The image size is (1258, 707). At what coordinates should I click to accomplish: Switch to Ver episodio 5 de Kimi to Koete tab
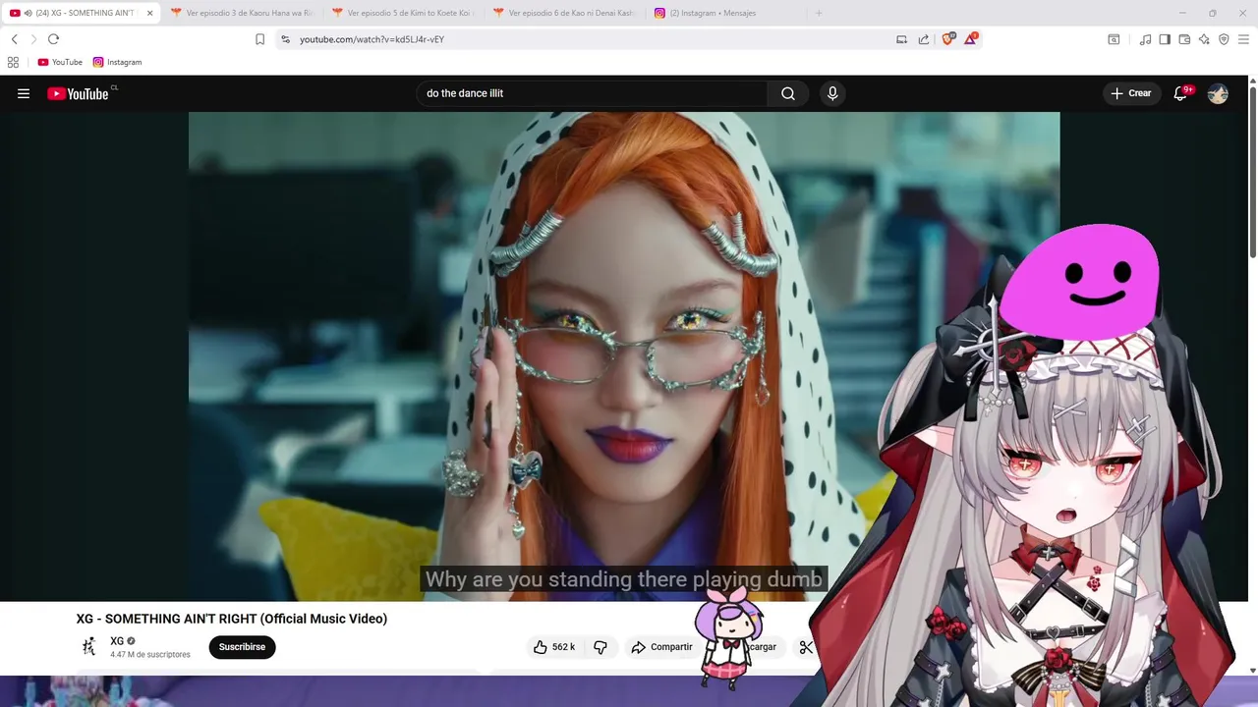[403, 13]
